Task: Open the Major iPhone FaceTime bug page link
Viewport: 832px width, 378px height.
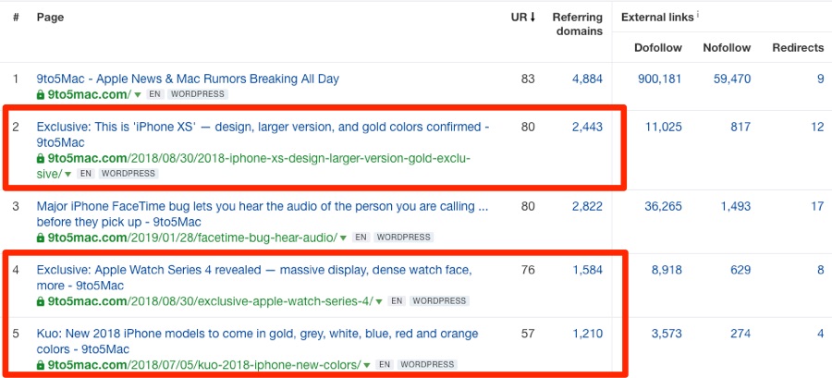Action: (x=263, y=214)
